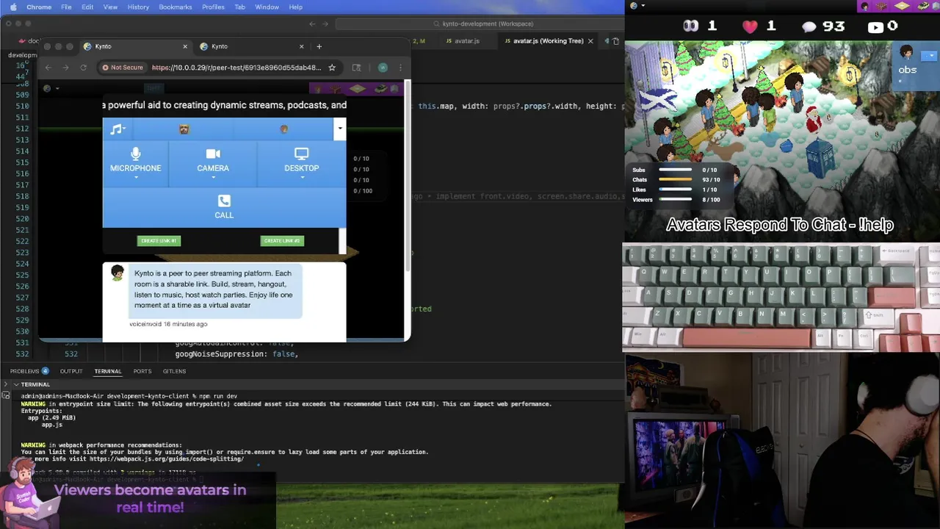
Task: Close the avatar.js (Working Tree) tab
Action: pyautogui.click(x=590, y=41)
